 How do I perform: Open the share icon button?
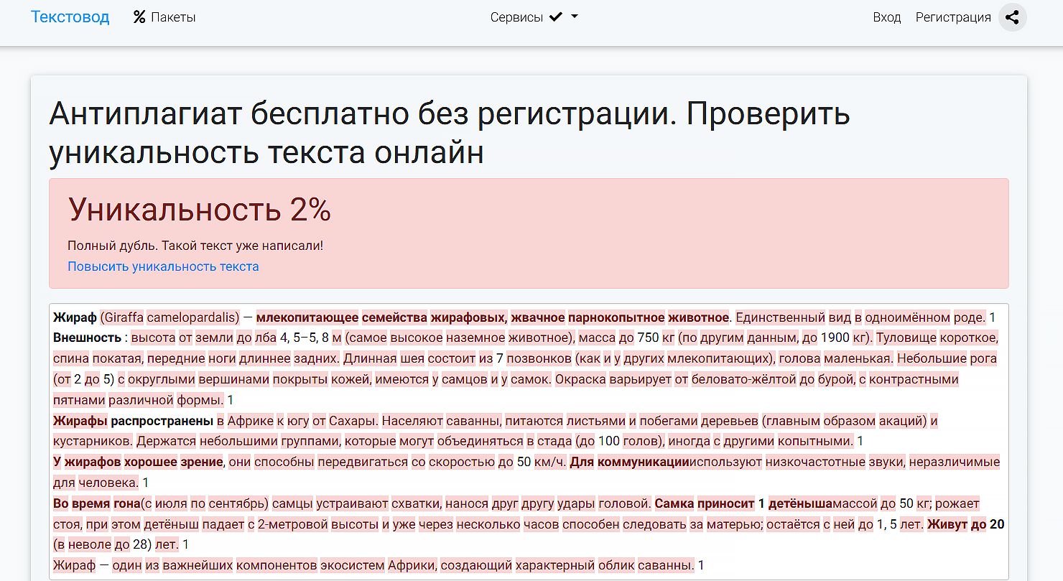point(1012,17)
